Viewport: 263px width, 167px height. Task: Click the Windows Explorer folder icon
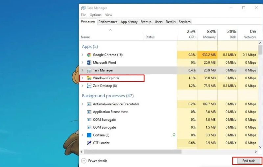[89, 78]
